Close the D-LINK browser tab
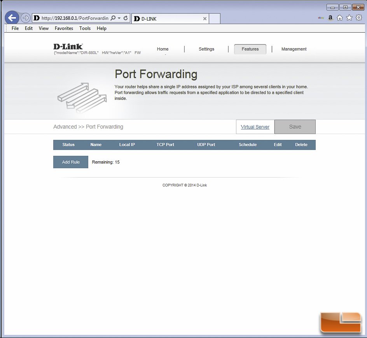Screen dimensions: 367x338 pyautogui.click(x=205, y=19)
